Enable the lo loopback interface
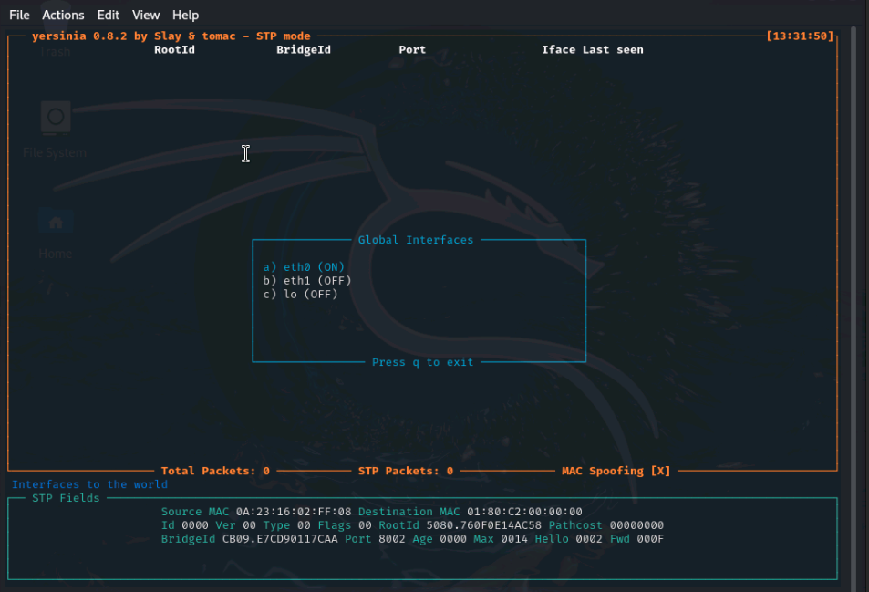The width and height of the screenshot is (869, 592). coord(301,294)
